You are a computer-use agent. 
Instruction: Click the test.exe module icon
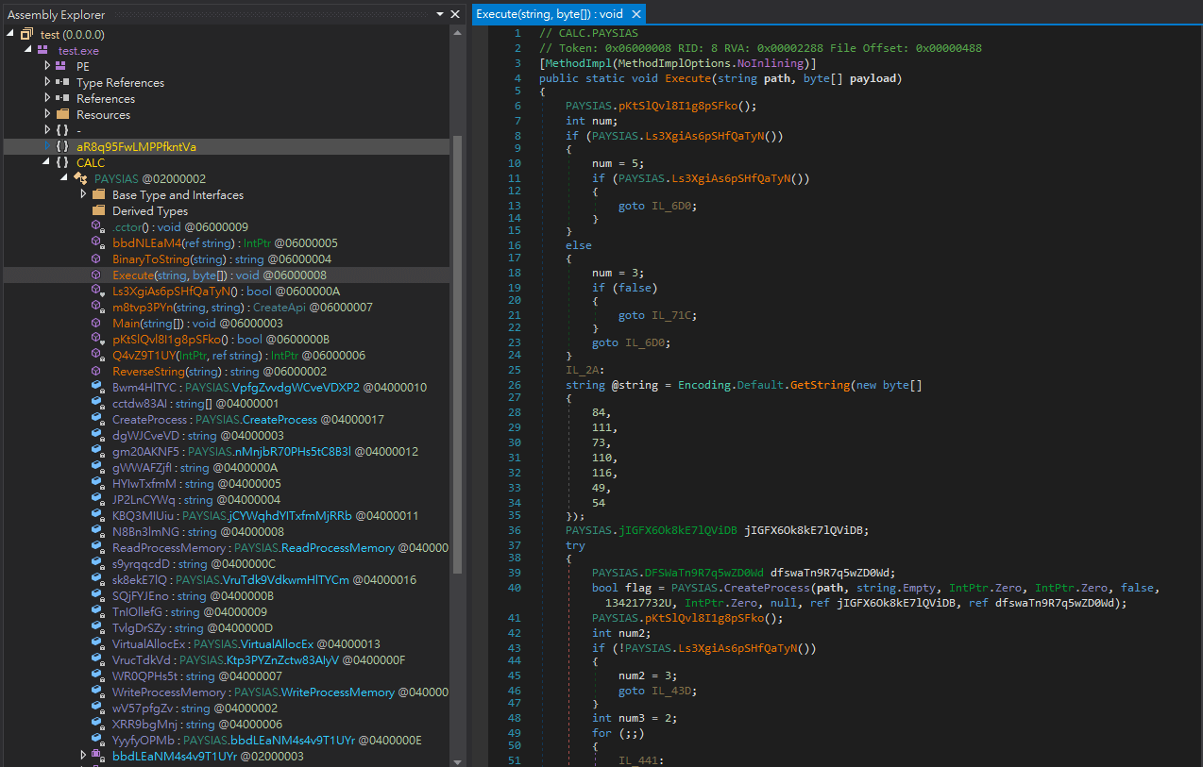click(44, 50)
